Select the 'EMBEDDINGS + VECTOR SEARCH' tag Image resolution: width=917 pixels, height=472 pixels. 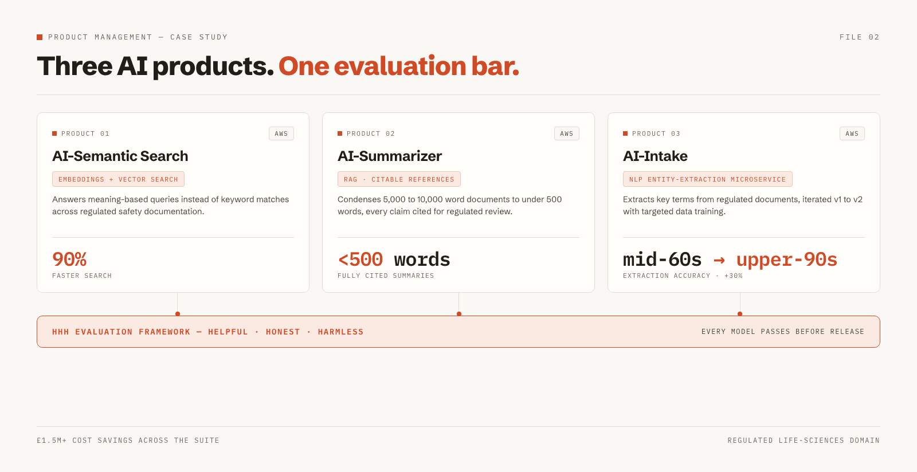pyautogui.click(x=118, y=179)
